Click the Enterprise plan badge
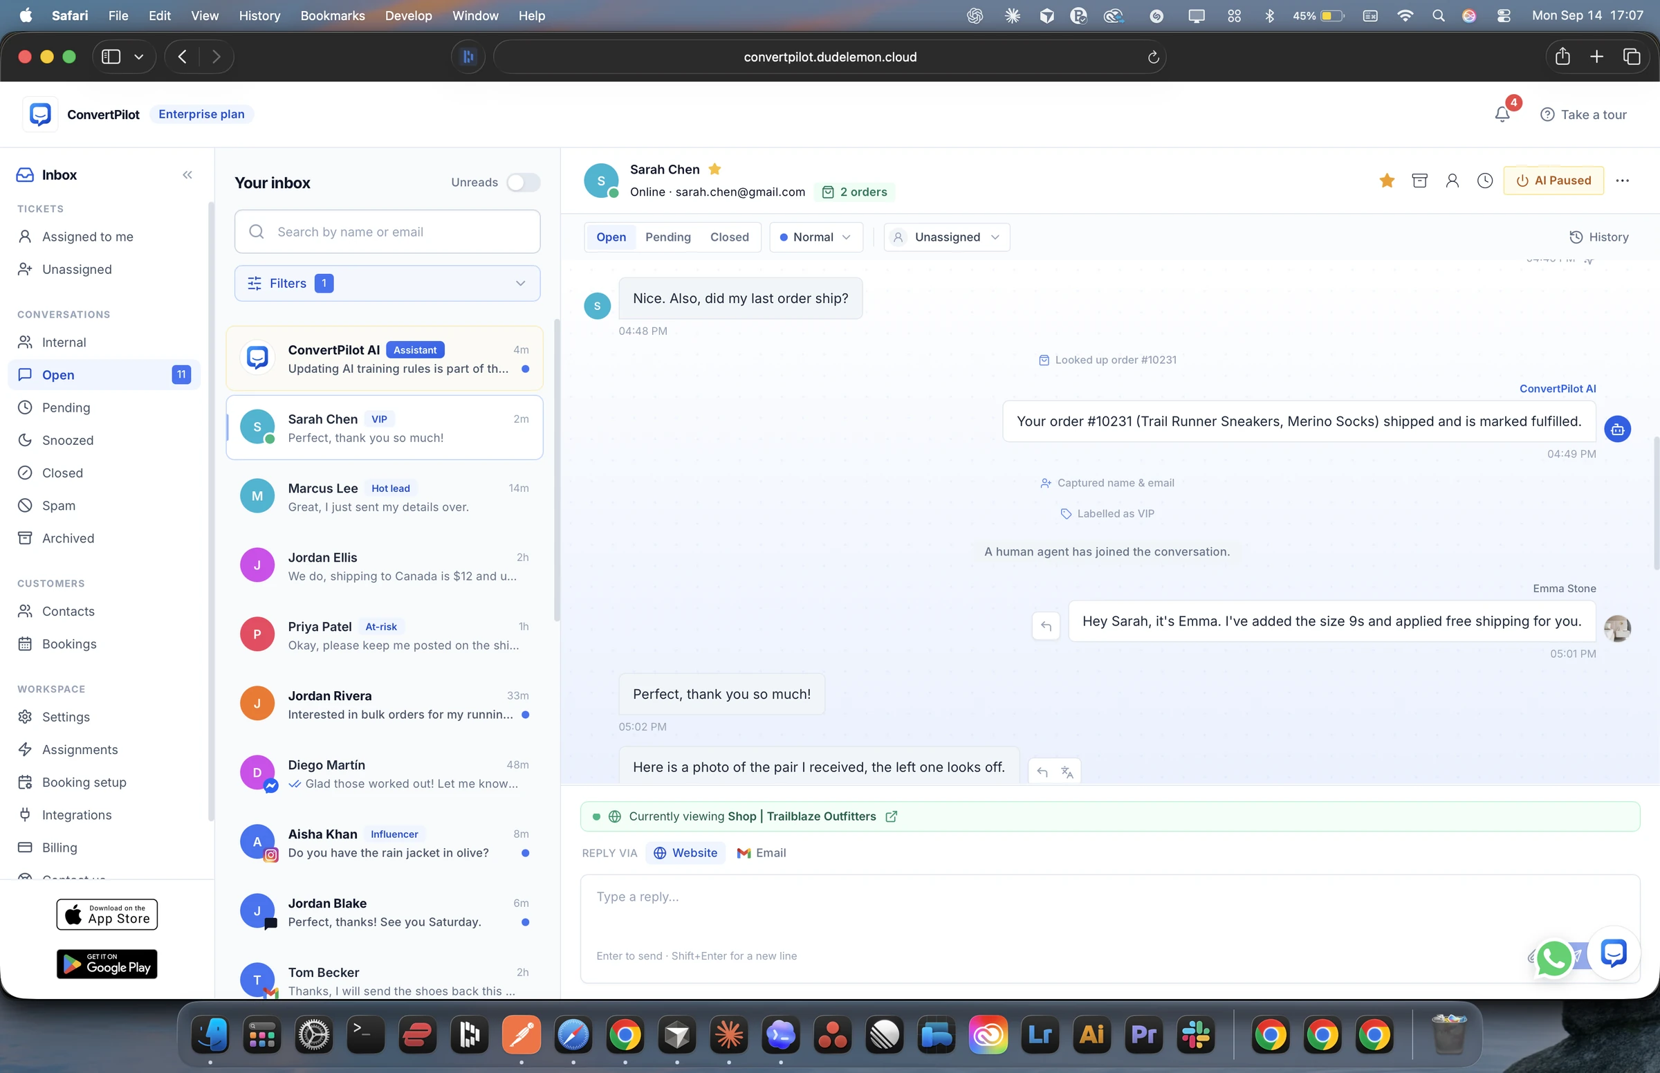This screenshot has height=1073, width=1660. coord(201,114)
